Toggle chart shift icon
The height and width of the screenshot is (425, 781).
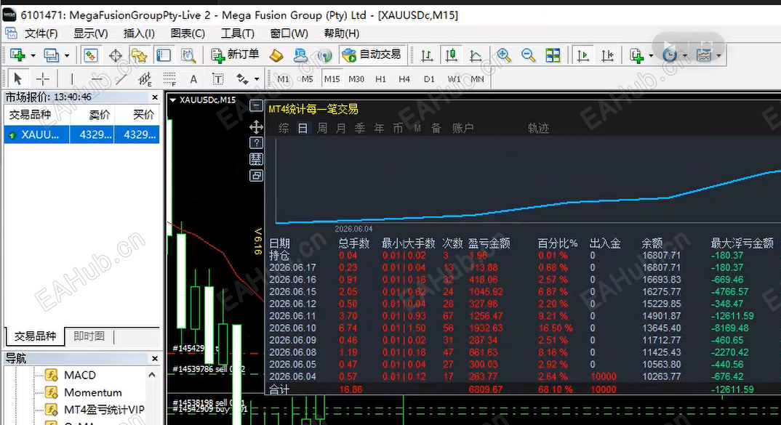click(x=607, y=55)
